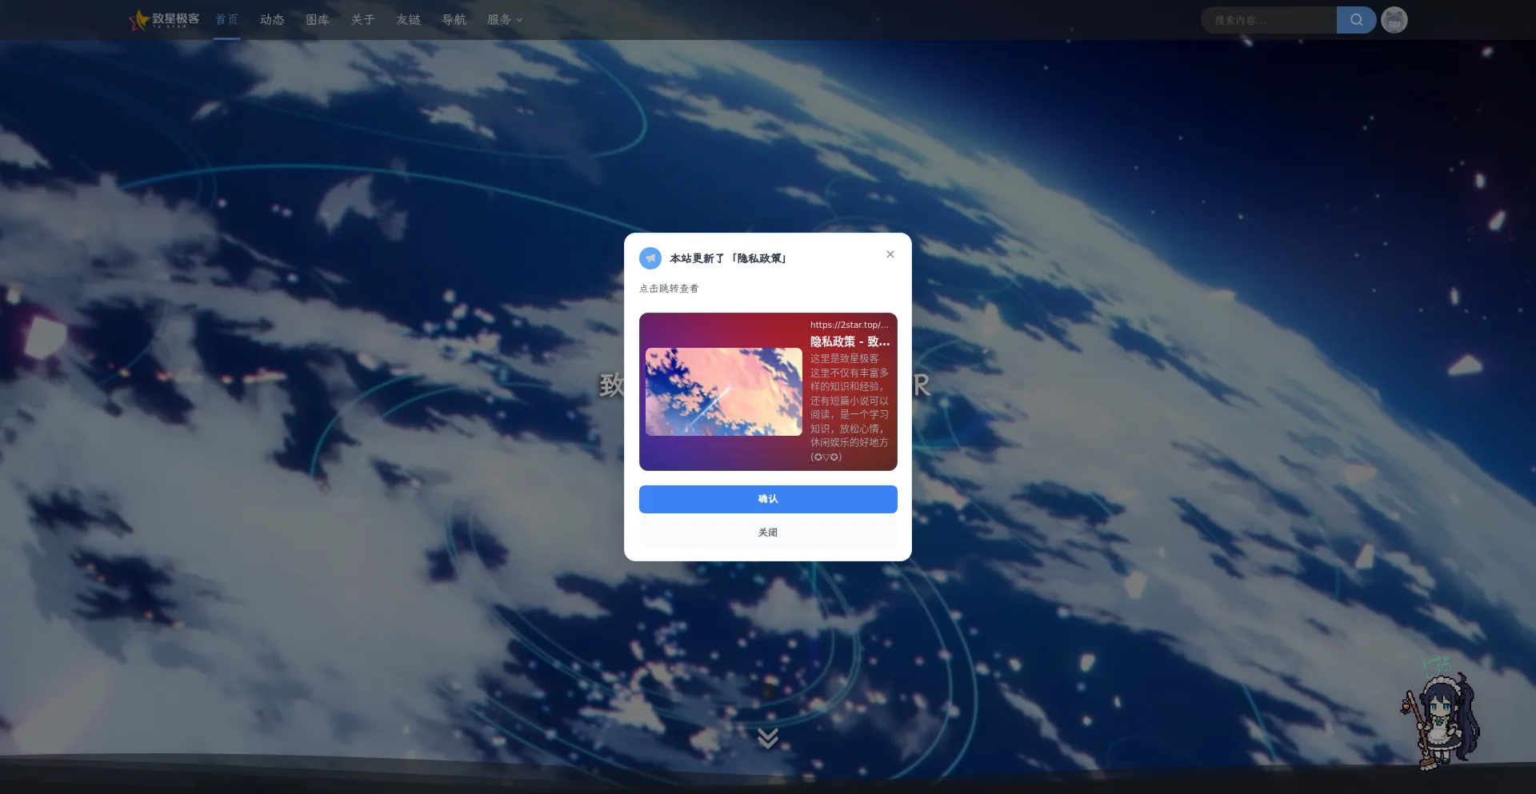
Task: Click the 致星极客 site logo
Action: click(x=164, y=19)
